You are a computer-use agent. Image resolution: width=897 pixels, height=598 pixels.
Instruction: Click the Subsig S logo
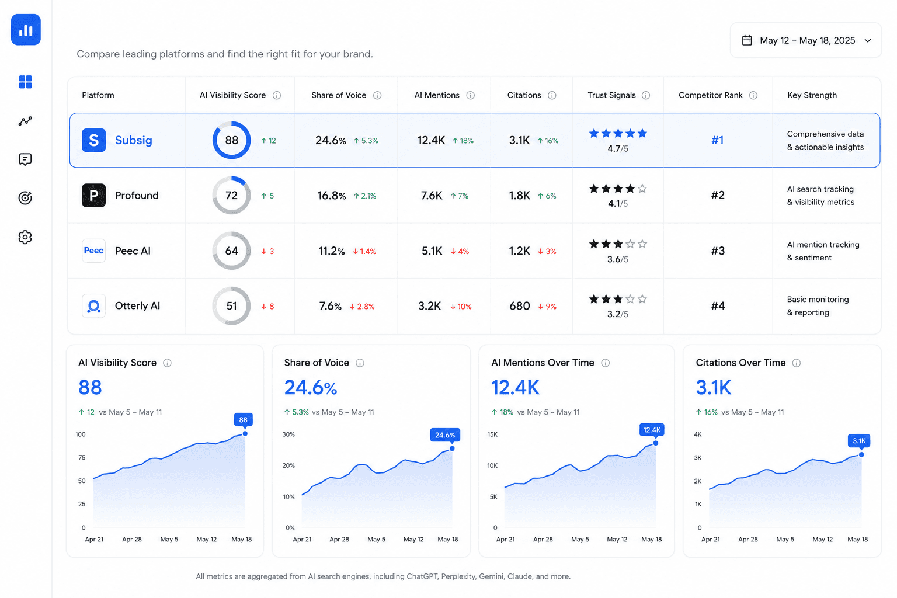click(x=93, y=140)
